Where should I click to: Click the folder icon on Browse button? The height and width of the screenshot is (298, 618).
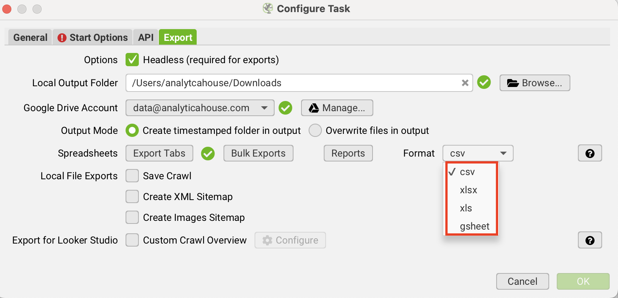512,83
